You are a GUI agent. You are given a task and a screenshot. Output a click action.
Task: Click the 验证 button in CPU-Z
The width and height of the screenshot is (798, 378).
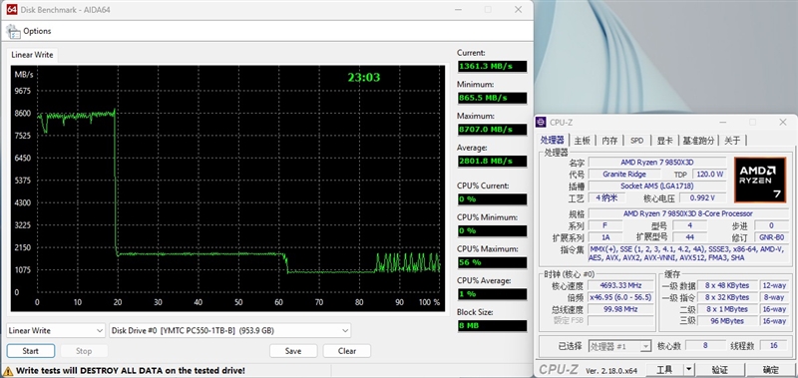point(719,370)
